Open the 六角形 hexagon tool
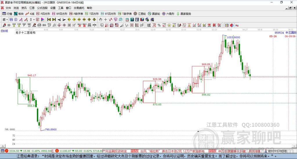297x159 pixels. click(168, 14)
